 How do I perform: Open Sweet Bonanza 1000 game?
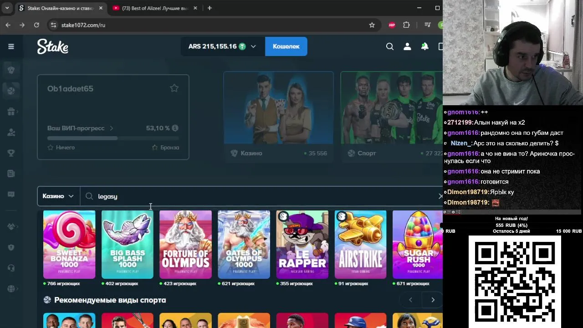69,245
